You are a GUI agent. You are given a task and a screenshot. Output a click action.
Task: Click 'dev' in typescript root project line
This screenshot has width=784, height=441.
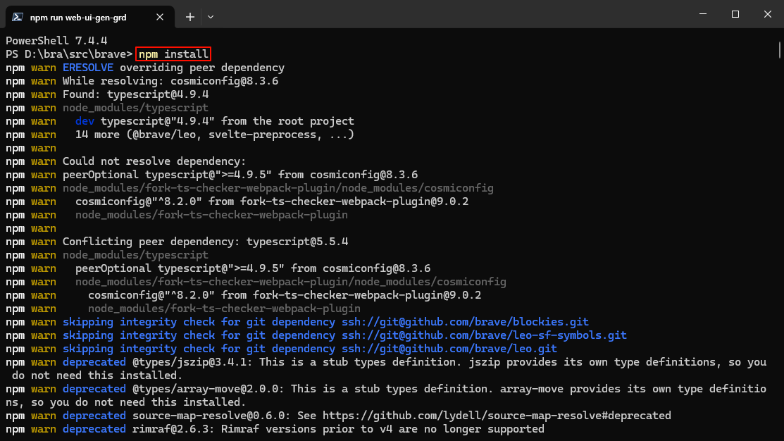pyautogui.click(x=85, y=121)
